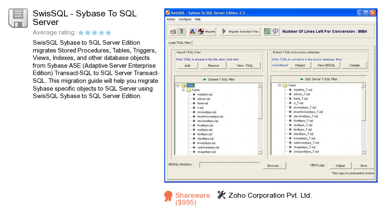Select uniqueidtype_T.sql file
Viewport: 386px width, 217px height.
[306, 152]
